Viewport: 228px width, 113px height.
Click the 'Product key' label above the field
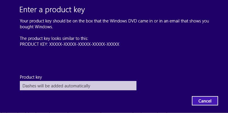point(31,77)
